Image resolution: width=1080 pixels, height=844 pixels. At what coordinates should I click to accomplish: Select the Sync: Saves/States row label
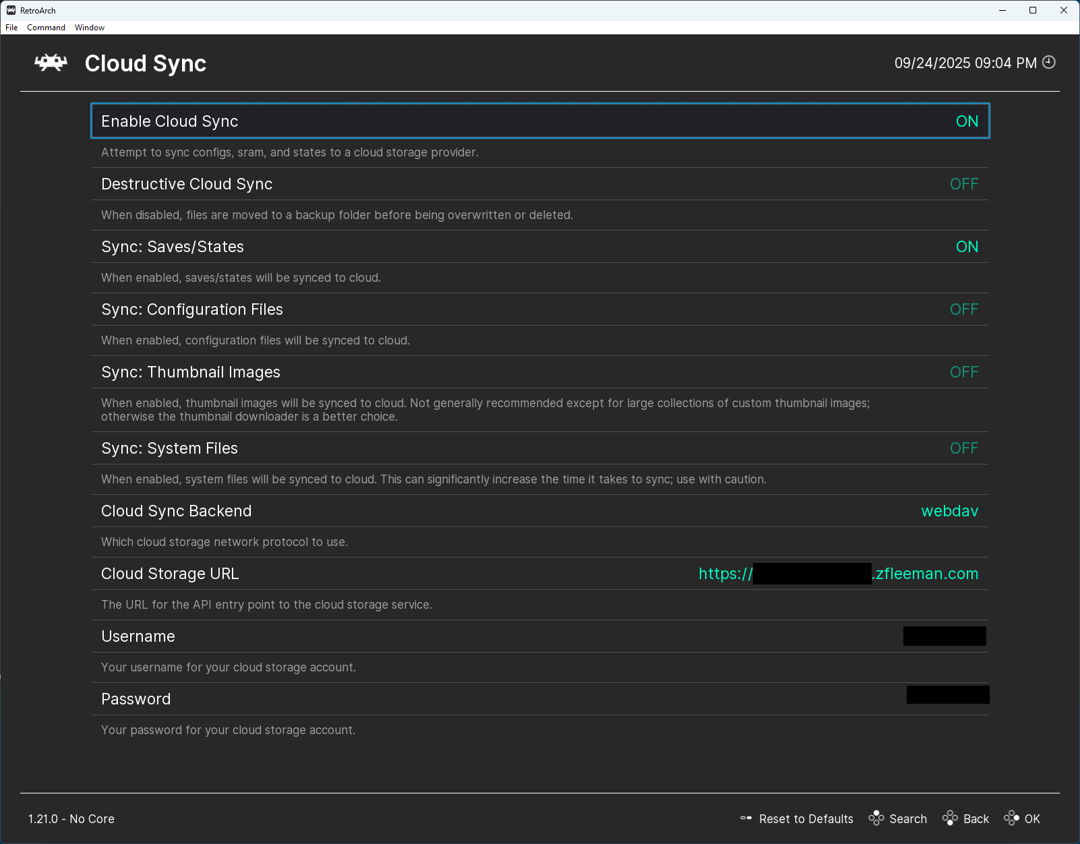[173, 247]
